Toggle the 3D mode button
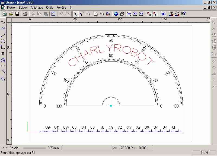217x156 pixels. 163,14
